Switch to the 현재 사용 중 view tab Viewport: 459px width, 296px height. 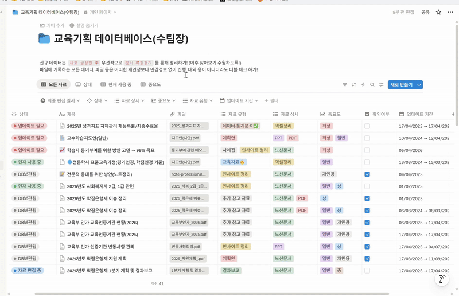tap(116, 84)
